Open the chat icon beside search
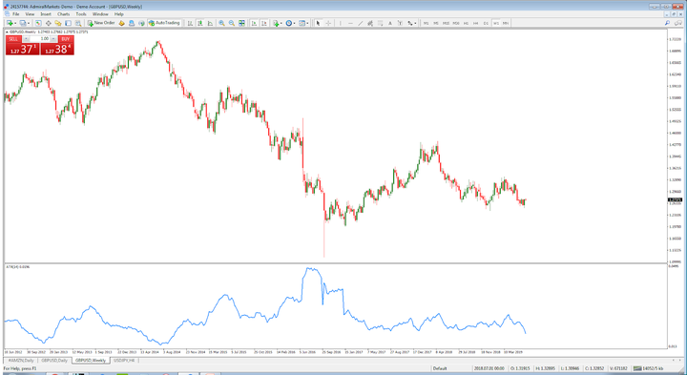This screenshot has height=375, width=687. (678, 23)
